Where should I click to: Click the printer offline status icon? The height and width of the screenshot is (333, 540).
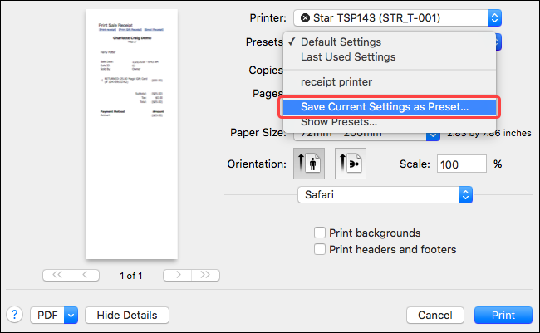tap(305, 18)
